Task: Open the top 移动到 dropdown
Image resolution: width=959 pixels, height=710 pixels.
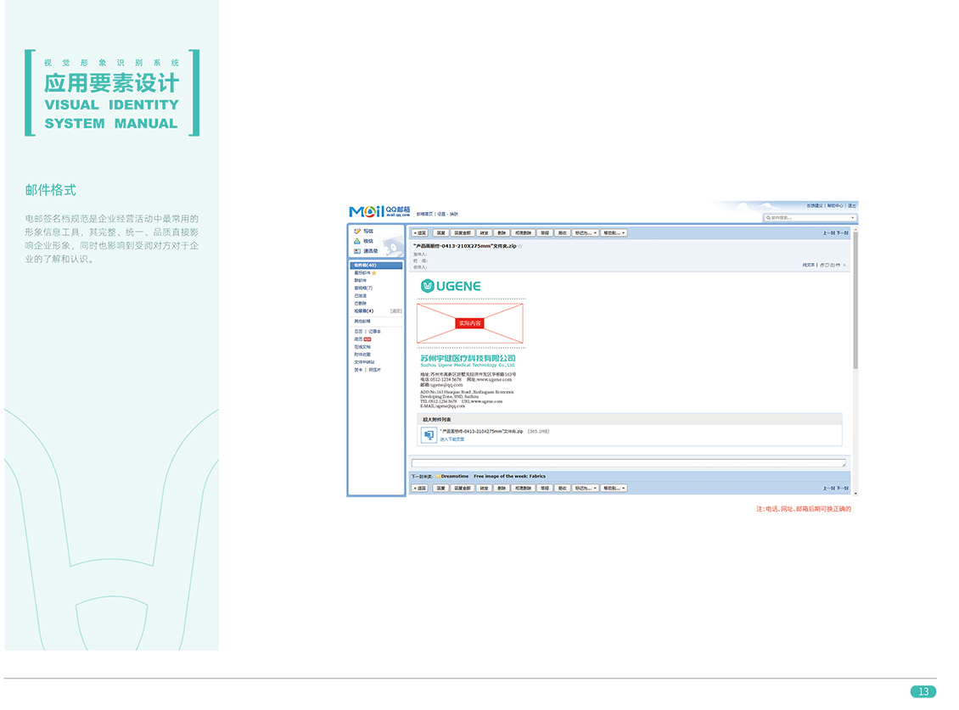Action: (x=614, y=232)
